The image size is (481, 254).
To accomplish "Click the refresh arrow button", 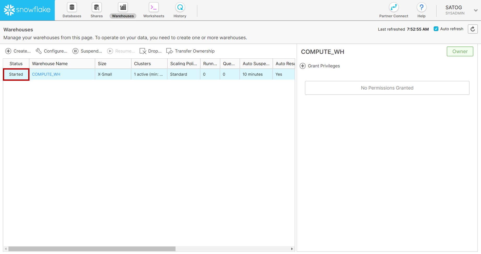I will (473, 29).
